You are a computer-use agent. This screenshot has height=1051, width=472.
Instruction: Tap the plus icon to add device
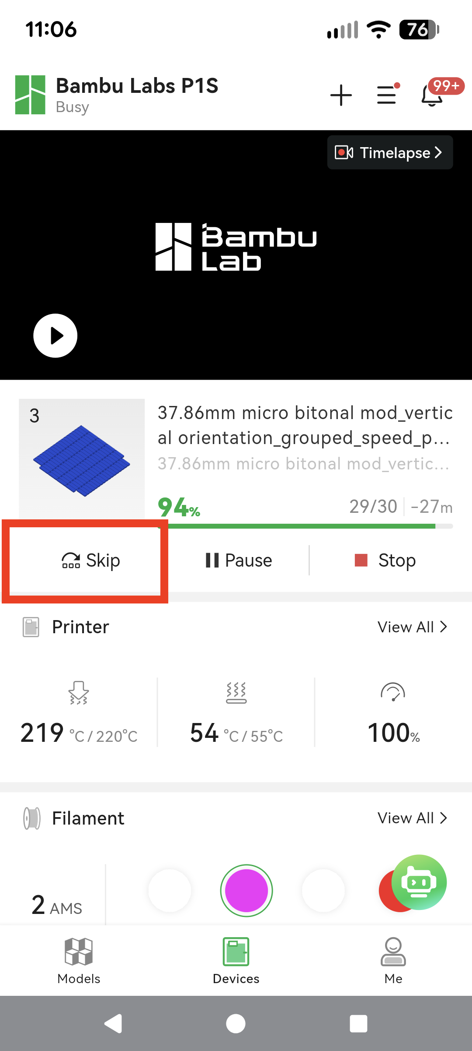point(341,95)
